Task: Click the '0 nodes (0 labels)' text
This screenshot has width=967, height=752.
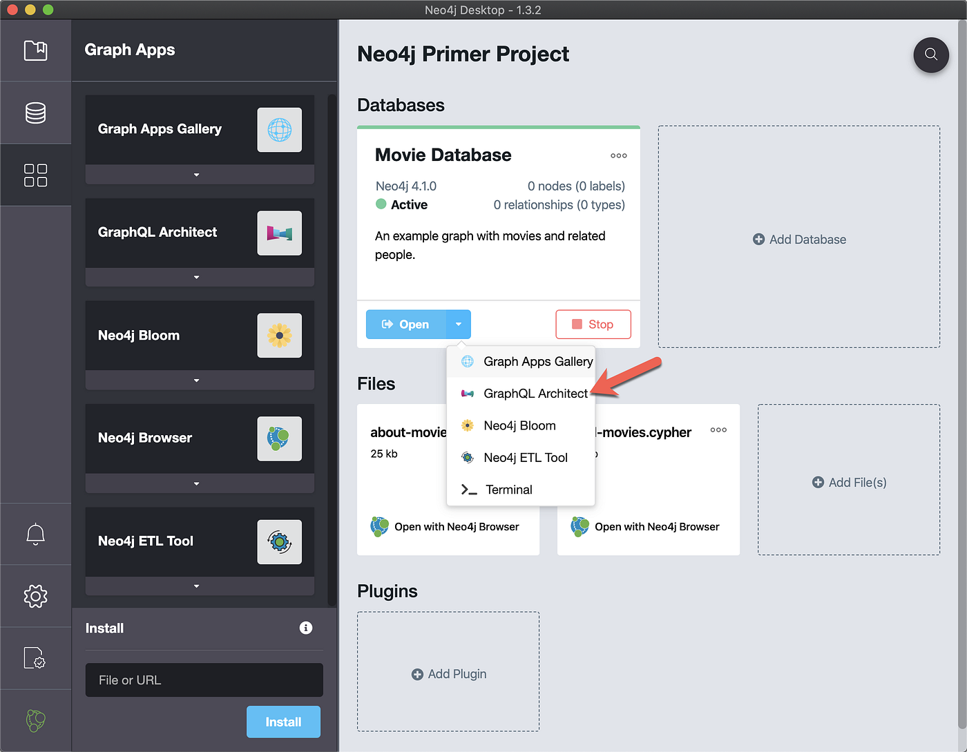Action: [576, 186]
